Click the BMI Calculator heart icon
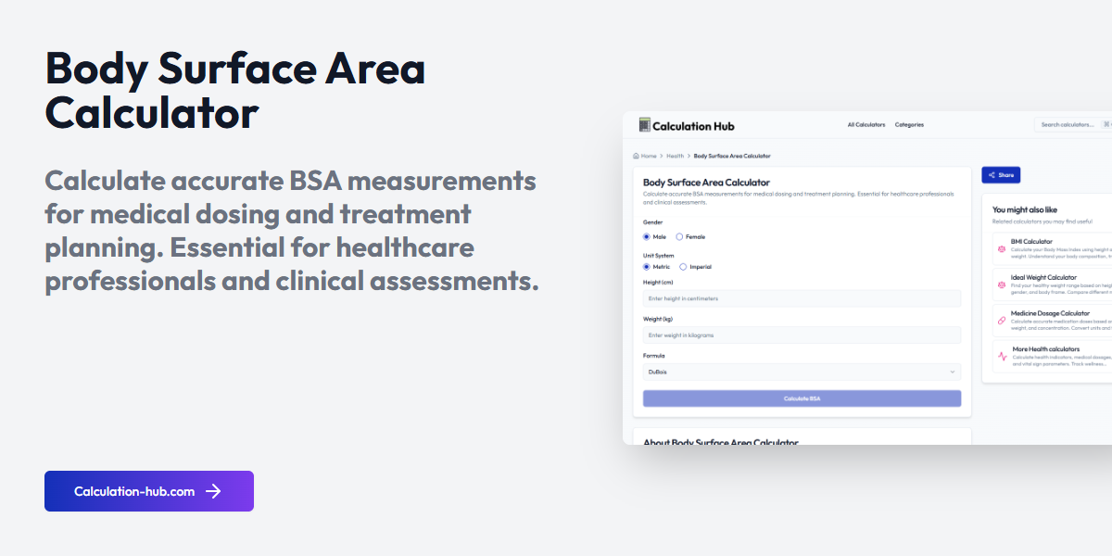 coord(1002,248)
